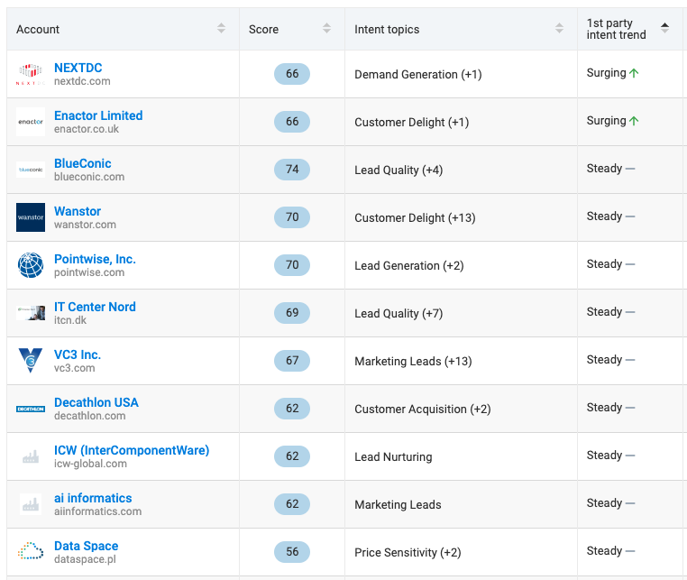Click the Enactor Limited logo icon
The height and width of the screenshot is (580, 687).
pos(30,122)
